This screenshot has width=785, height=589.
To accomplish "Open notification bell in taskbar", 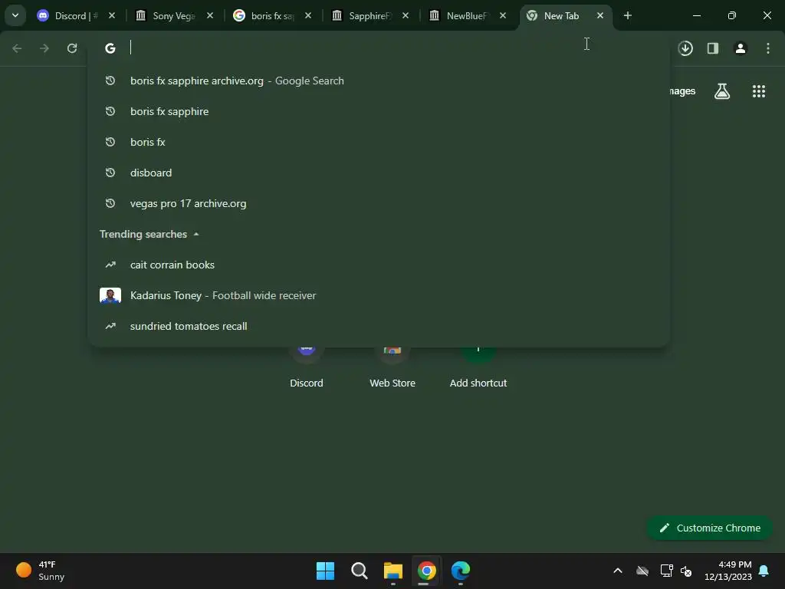I will [x=764, y=571].
